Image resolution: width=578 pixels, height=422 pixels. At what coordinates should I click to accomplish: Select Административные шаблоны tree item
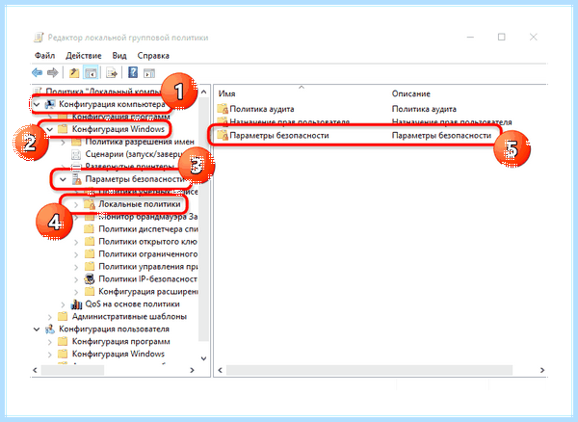click(x=129, y=317)
